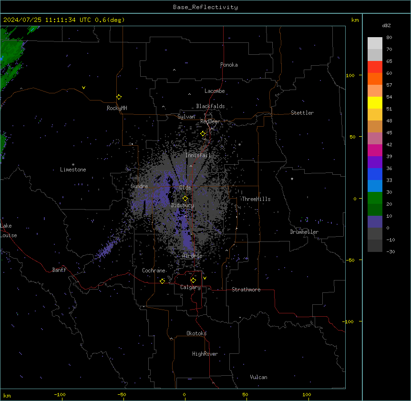The image size is (411, 401).
Task: Click the yellow diamond marker below RedDeer
Action: (x=203, y=134)
